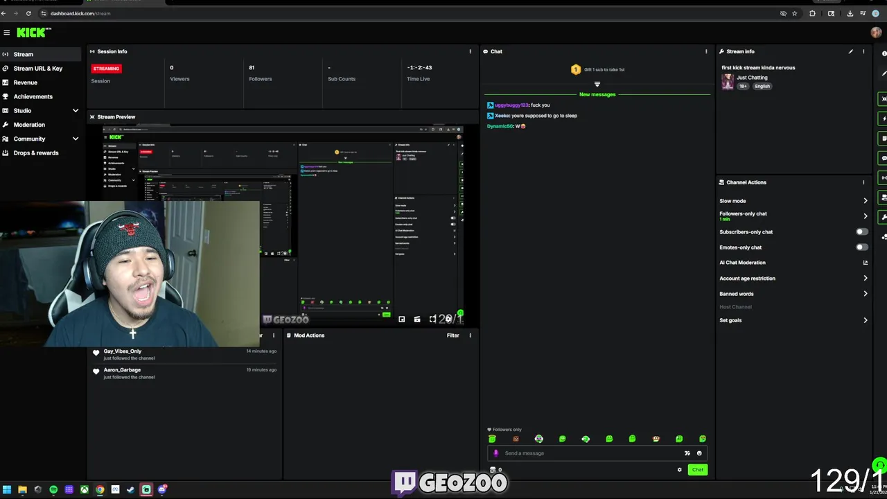The width and height of the screenshot is (887, 499).
Task: Open the Windows Start menu
Action: click(x=7, y=489)
